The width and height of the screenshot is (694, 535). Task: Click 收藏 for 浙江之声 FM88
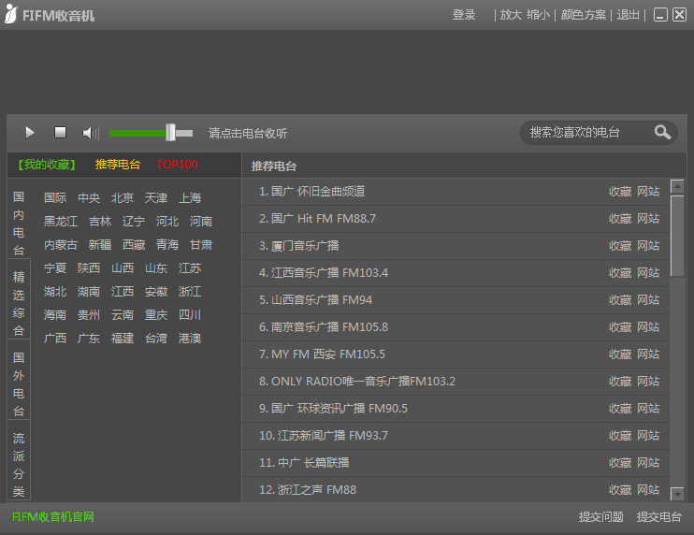[x=619, y=490]
